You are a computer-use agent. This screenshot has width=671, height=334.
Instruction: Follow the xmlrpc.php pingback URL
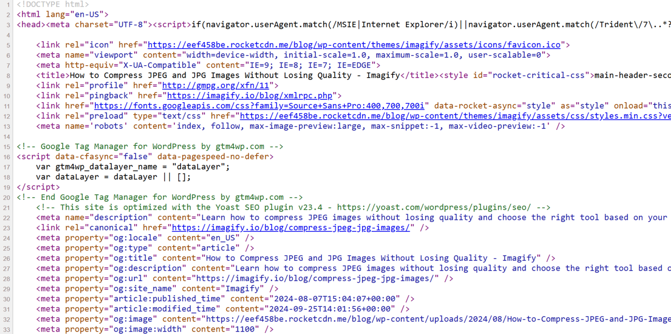249,96
